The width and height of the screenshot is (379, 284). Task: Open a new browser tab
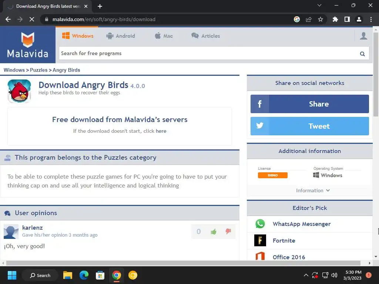pyautogui.click(x=100, y=6)
